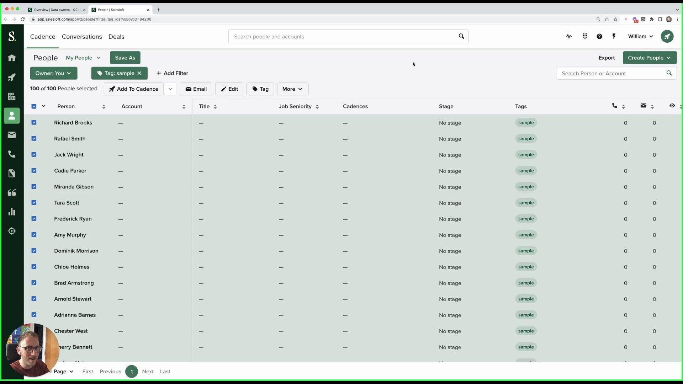Uncheck Tara Scott row checkbox
The height and width of the screenshot is (384, 683).
pyautogui.click(x=34, y=203)
